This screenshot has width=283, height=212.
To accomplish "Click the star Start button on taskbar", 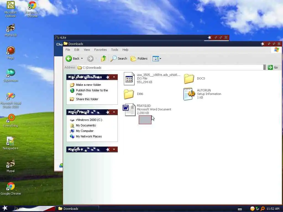I will 5,208.
